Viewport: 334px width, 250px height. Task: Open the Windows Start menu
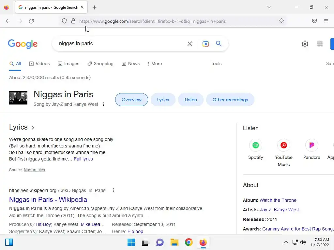click(131, 242)
